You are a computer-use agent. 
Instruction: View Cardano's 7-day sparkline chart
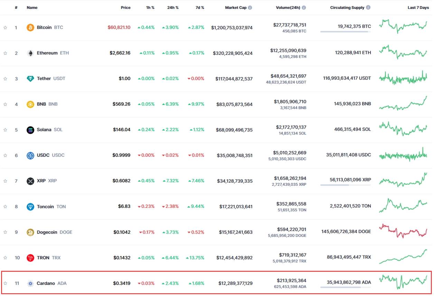[x=403, y=281]
